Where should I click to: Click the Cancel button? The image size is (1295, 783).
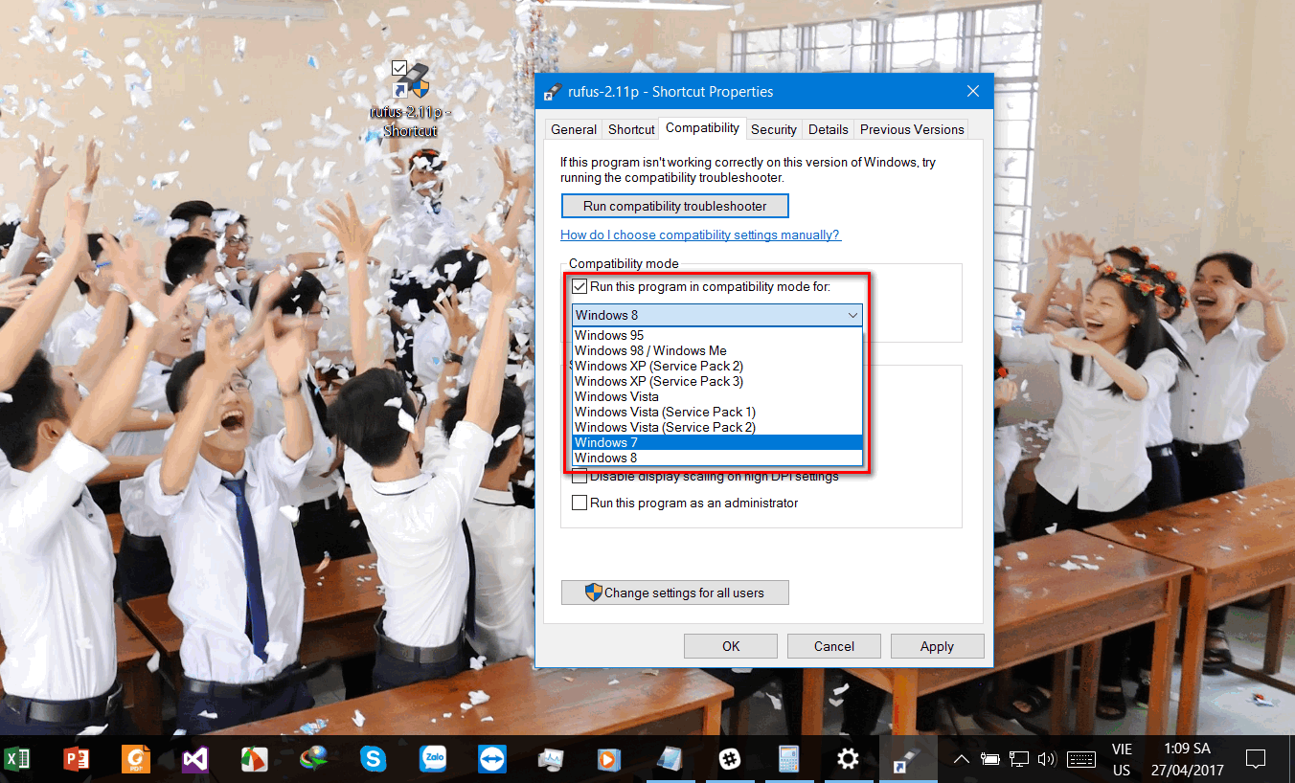[x=834, y=646]
